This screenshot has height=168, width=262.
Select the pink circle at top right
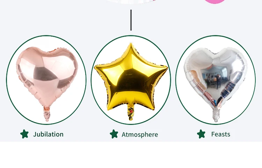(x=215, y=1)
